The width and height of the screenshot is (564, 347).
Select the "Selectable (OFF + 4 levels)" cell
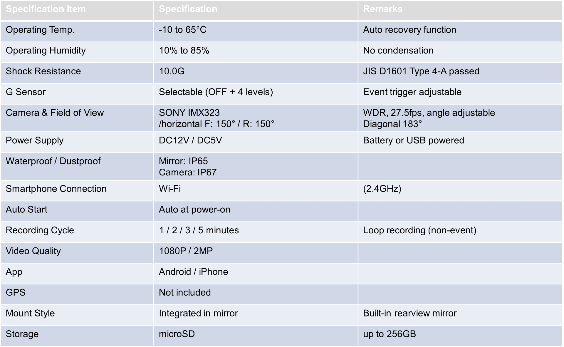(x=216, y=92)
